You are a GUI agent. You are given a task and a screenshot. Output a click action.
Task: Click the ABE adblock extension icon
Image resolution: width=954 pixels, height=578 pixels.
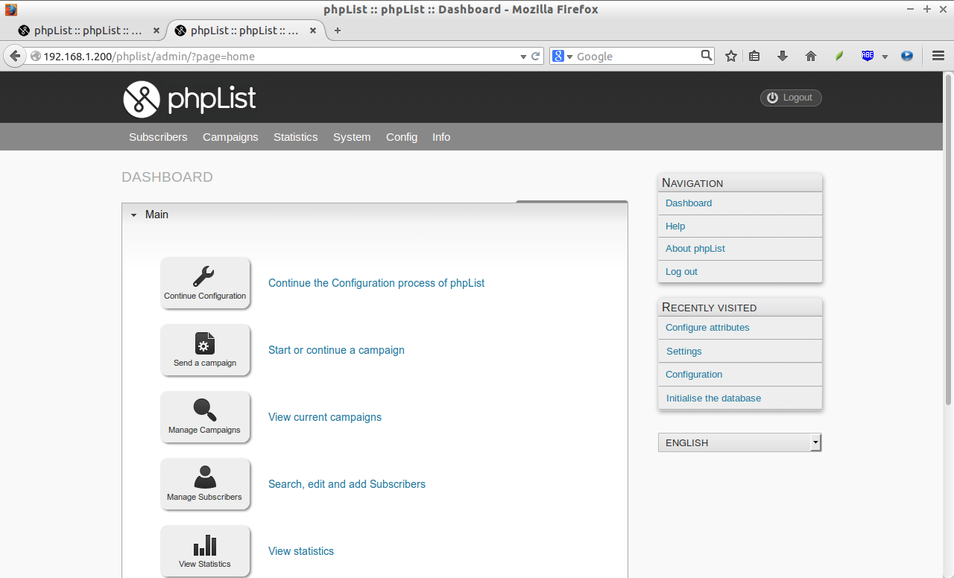pyautogui.click(x=868, y=56)
